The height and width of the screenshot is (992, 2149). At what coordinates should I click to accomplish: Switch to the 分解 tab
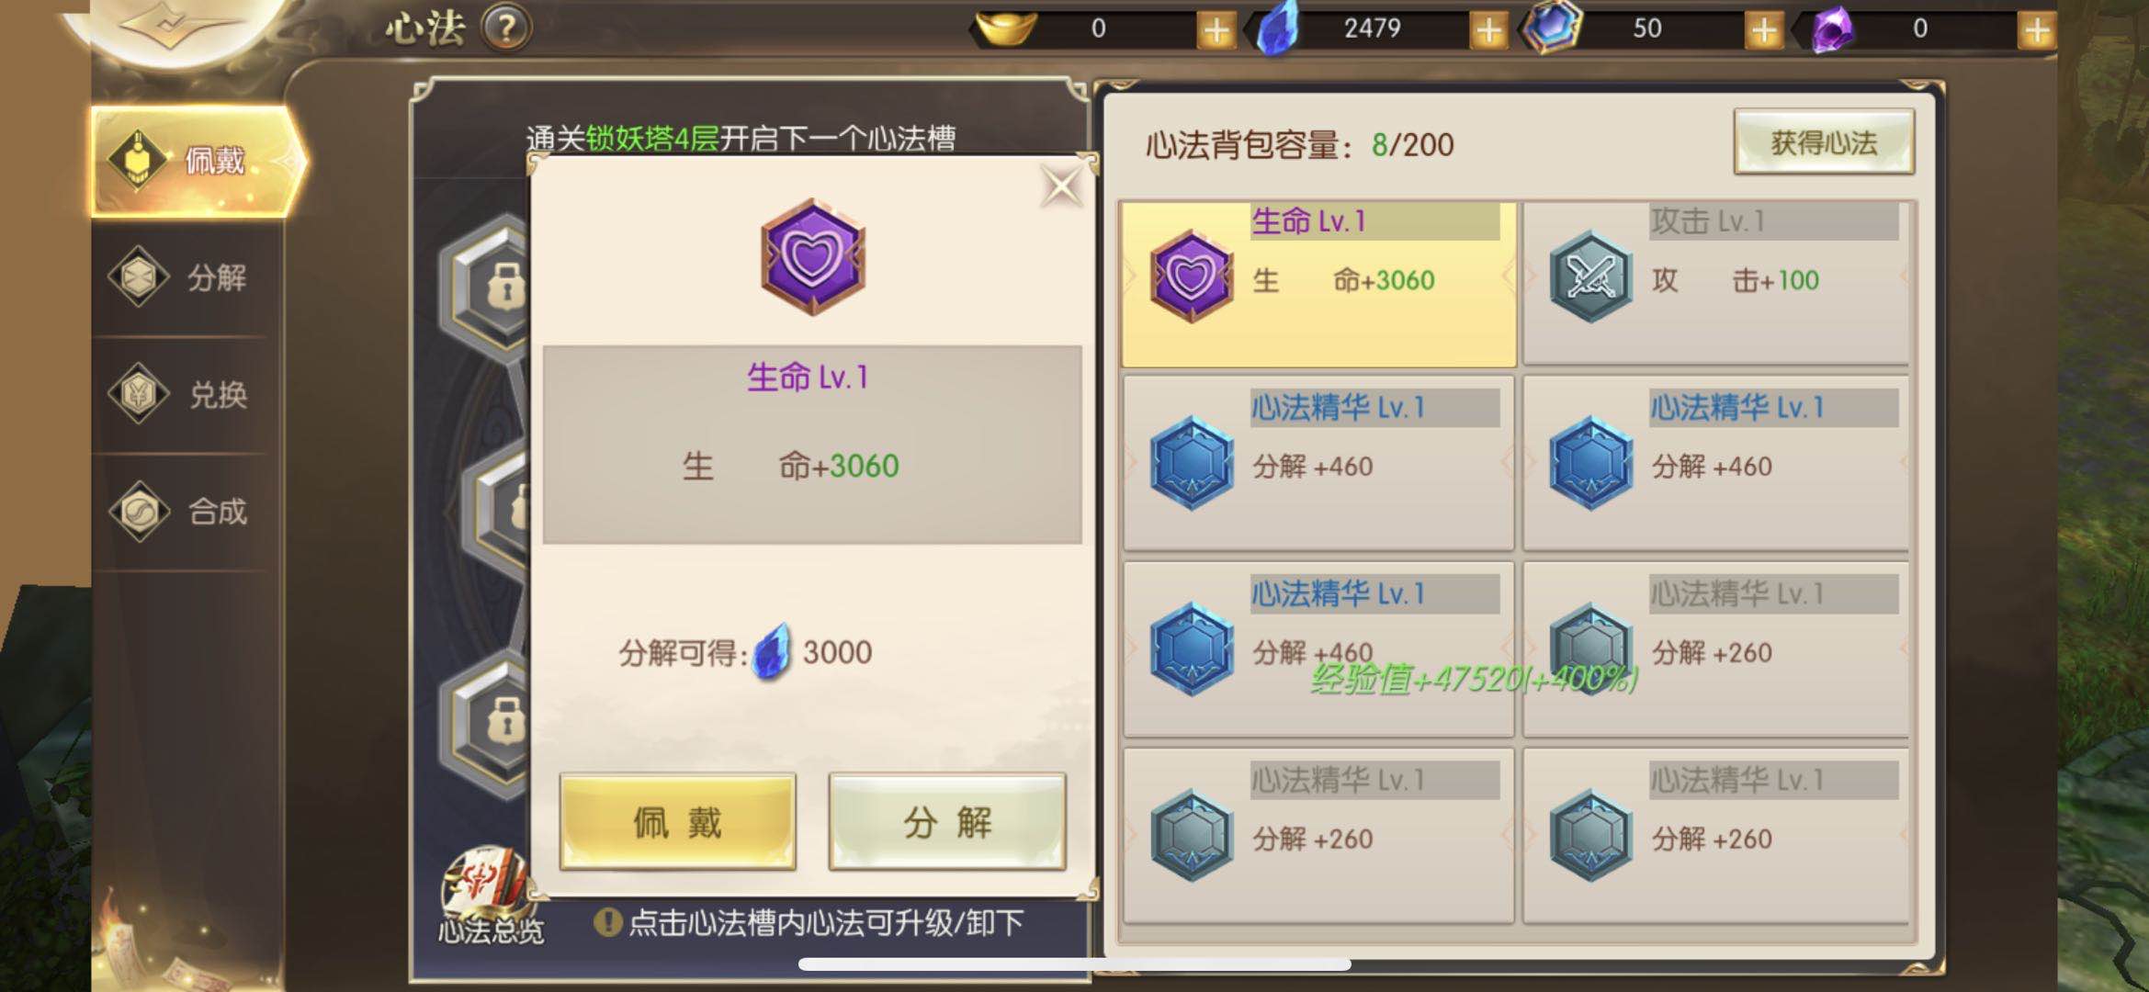184,276
